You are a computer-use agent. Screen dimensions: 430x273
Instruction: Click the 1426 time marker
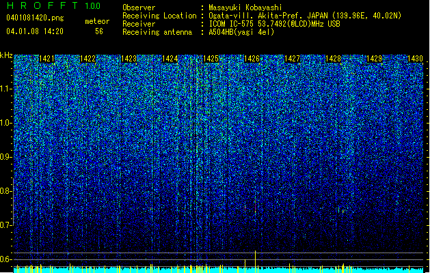pos(252,59)
